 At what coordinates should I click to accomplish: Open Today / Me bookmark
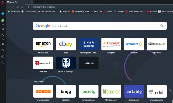tap(14, 11)
